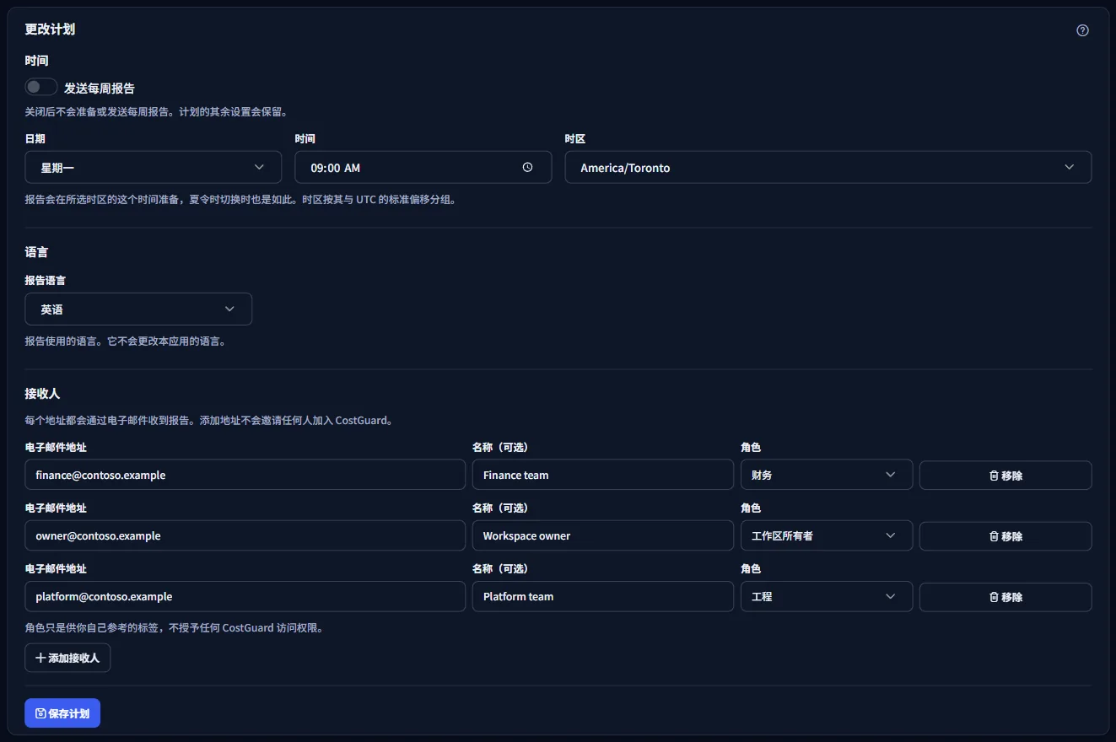Click the 保存计划 button

click(62, 713)
